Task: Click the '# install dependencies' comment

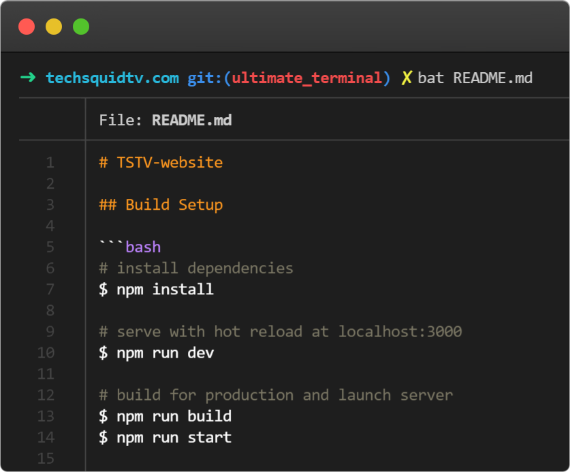Action: [196, 268]
